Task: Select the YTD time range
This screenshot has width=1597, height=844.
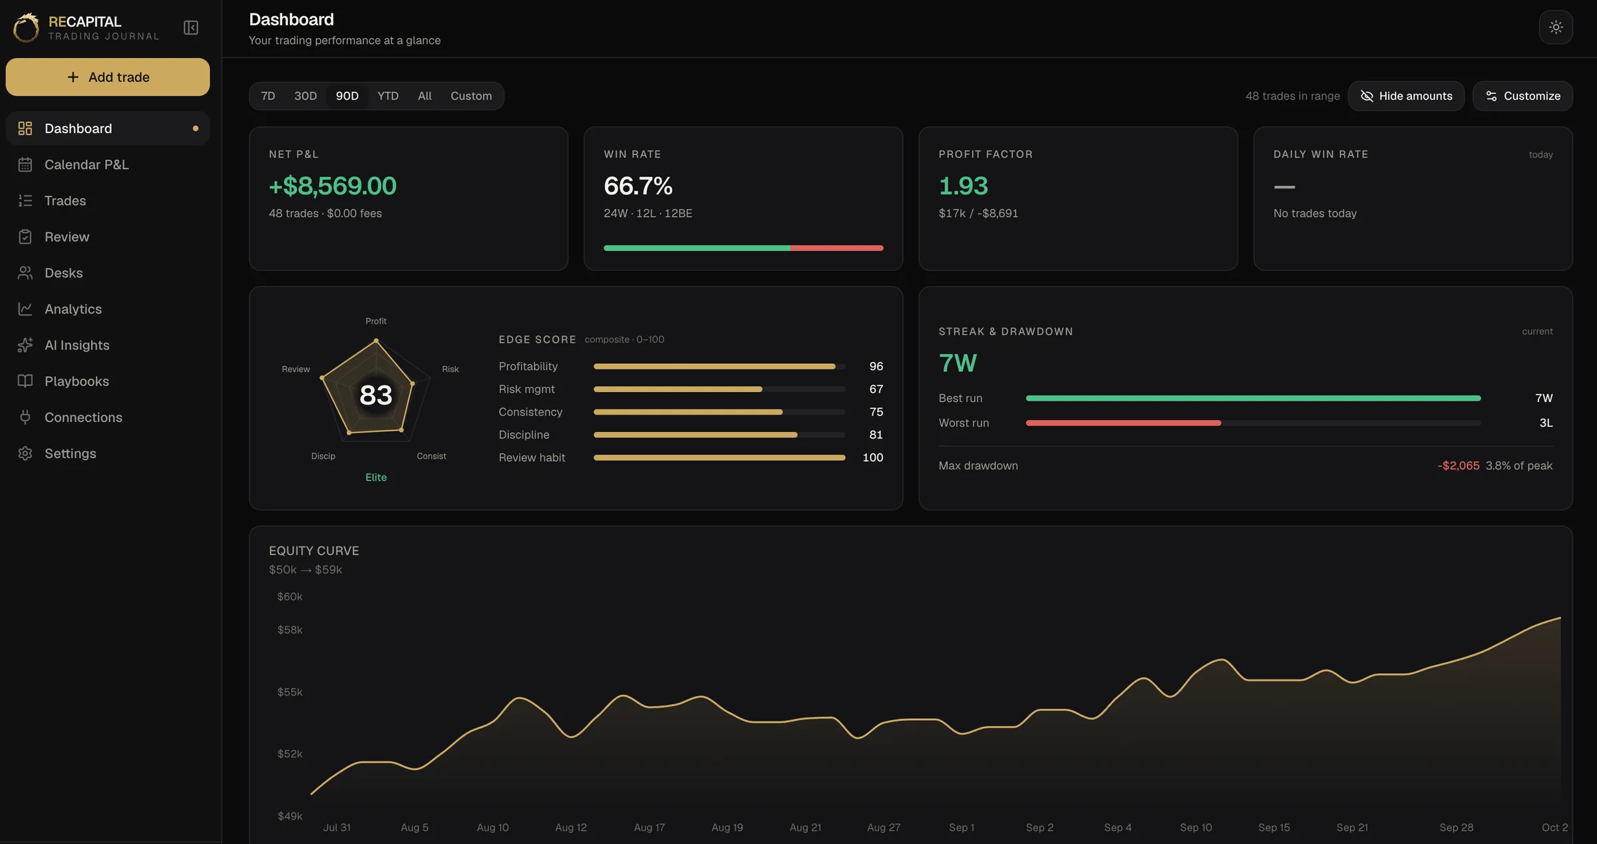Action: click(388, 96)
